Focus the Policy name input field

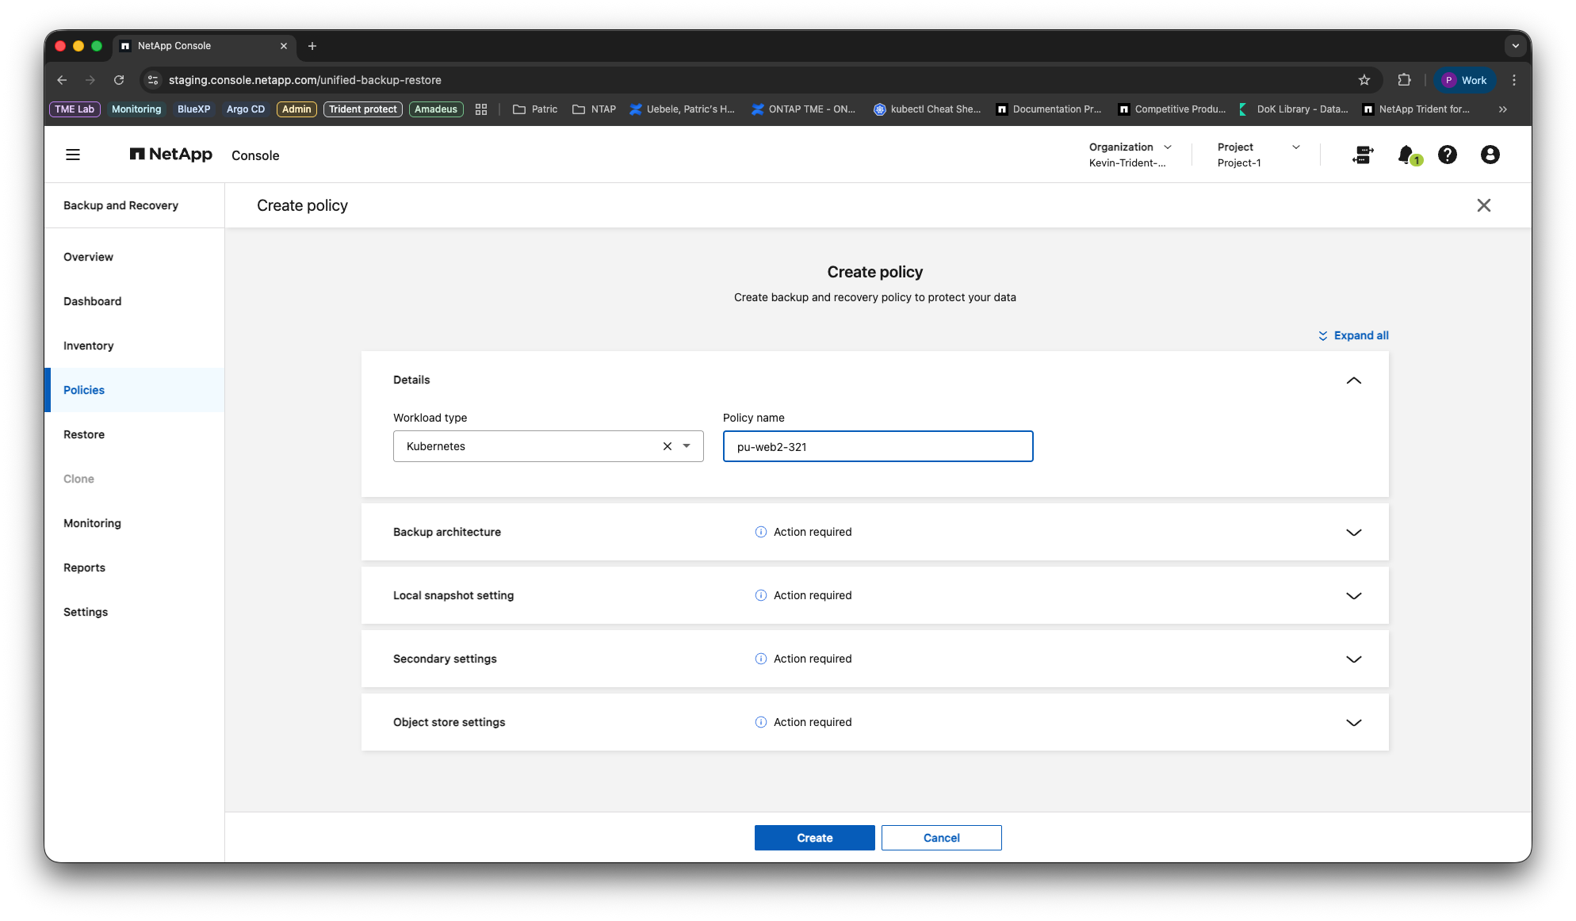pyautogui.click(x=878, y=446)
